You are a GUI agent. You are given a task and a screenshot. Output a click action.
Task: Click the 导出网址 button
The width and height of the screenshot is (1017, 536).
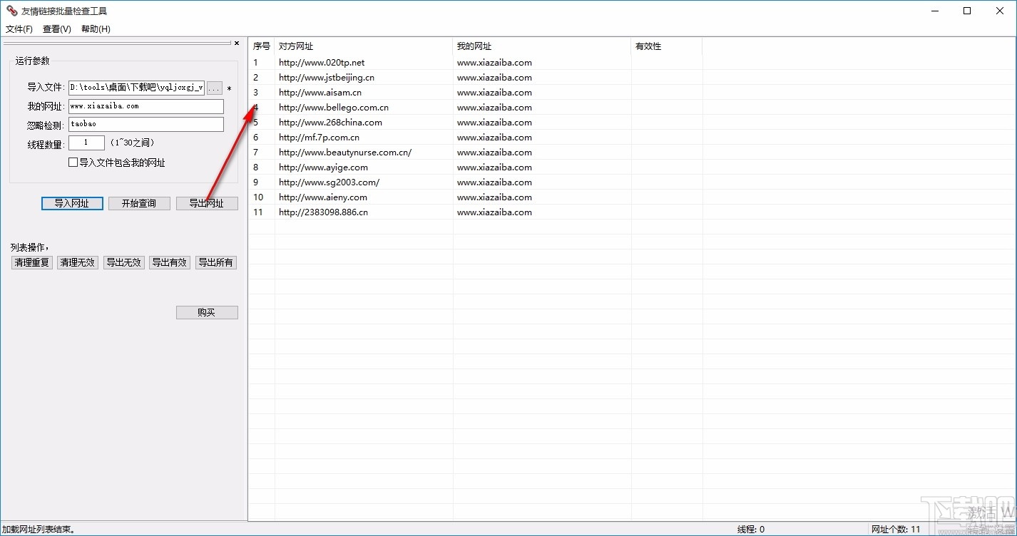click(x=207, y=203)
